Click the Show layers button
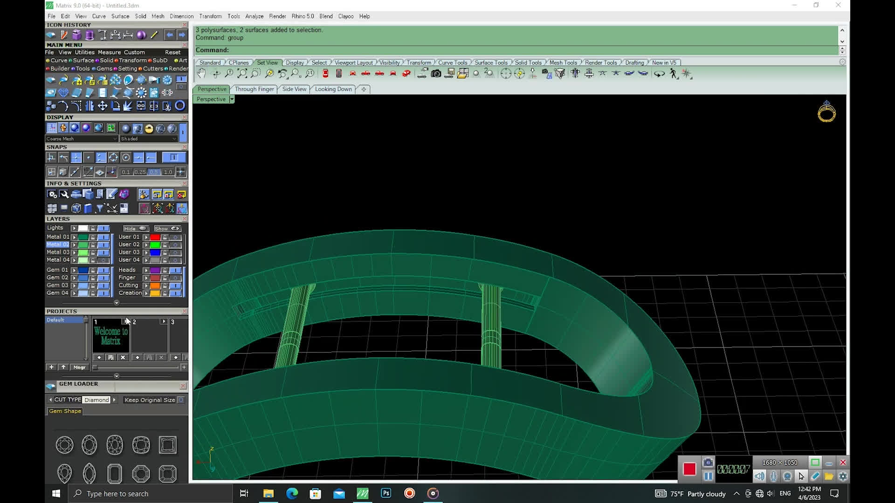This screenshot has height=503, width=895. point(167,229)
